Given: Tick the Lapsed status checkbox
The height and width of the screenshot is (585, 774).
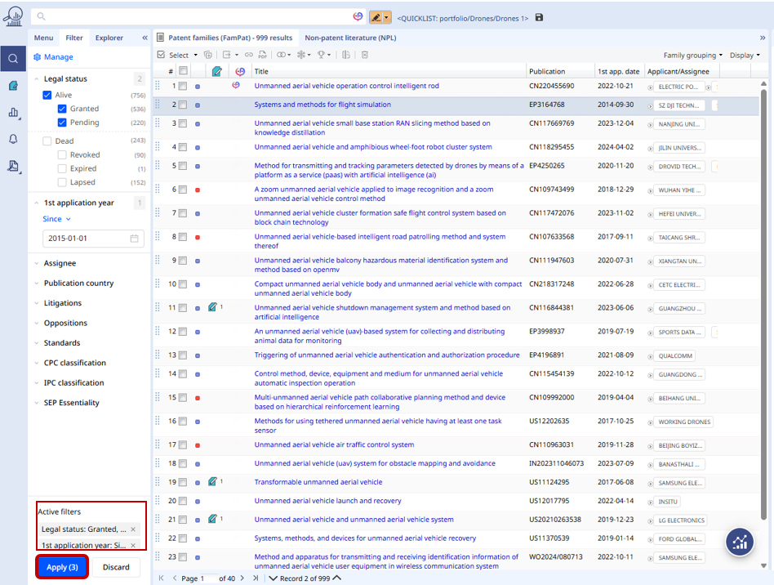Looking at the screenshot, I should [62, 182].
